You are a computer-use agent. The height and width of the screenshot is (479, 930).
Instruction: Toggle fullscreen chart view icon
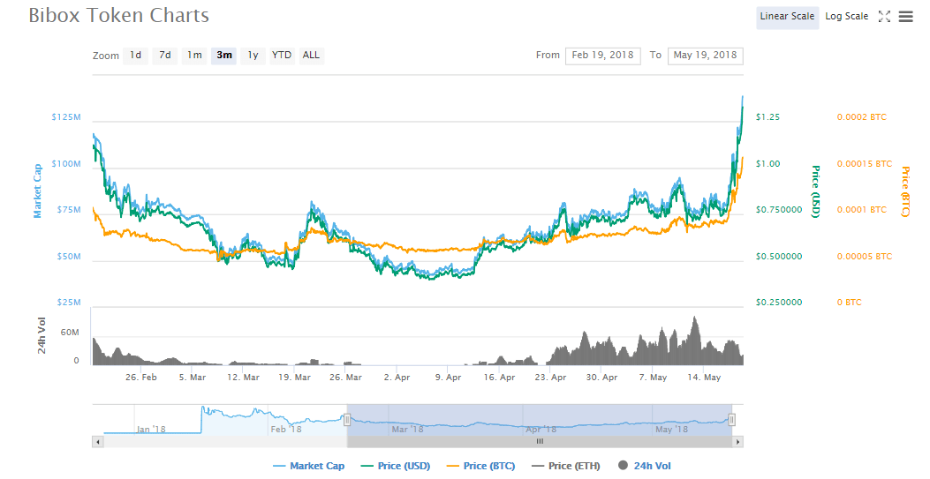[884, 17]
